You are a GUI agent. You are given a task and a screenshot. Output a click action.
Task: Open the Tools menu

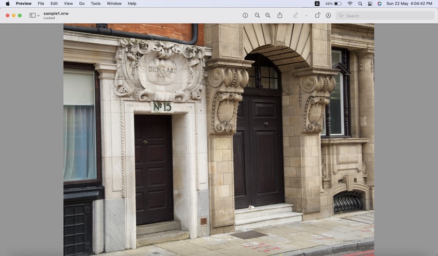(95, 4)
